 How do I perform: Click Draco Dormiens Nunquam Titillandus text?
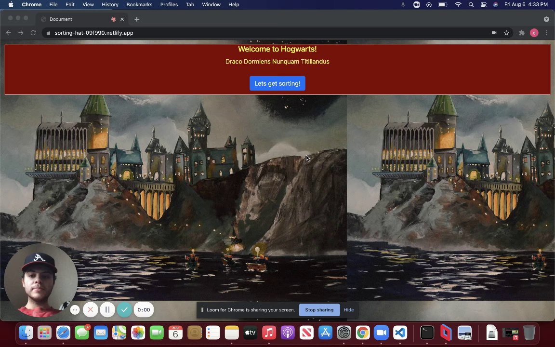(x=277, y=62)
